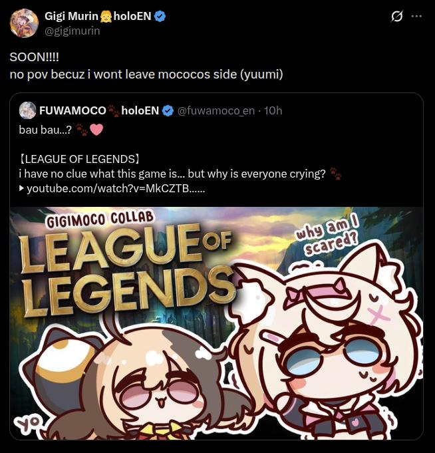This screenshot has width=435, height=453.
Task: Open the @fuwamoco_en handle
Action: point(216,110)
